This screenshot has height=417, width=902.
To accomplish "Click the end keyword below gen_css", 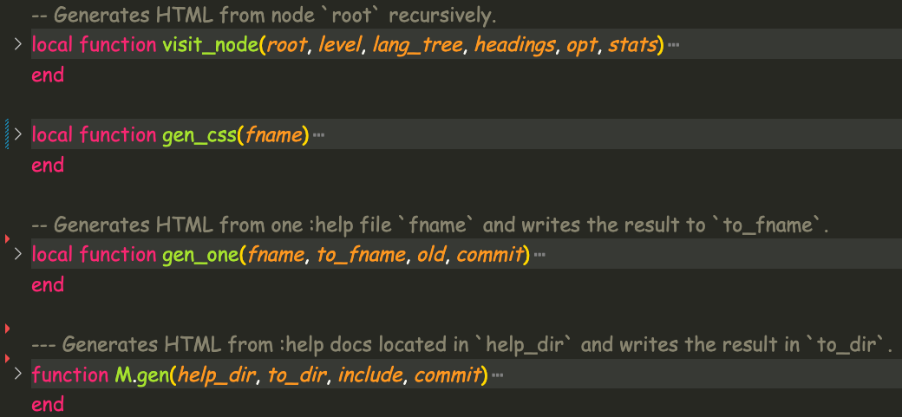I will pos(48,165).
